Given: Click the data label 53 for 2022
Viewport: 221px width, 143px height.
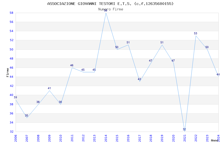Looking at the screenshot, I should (196, 33).
